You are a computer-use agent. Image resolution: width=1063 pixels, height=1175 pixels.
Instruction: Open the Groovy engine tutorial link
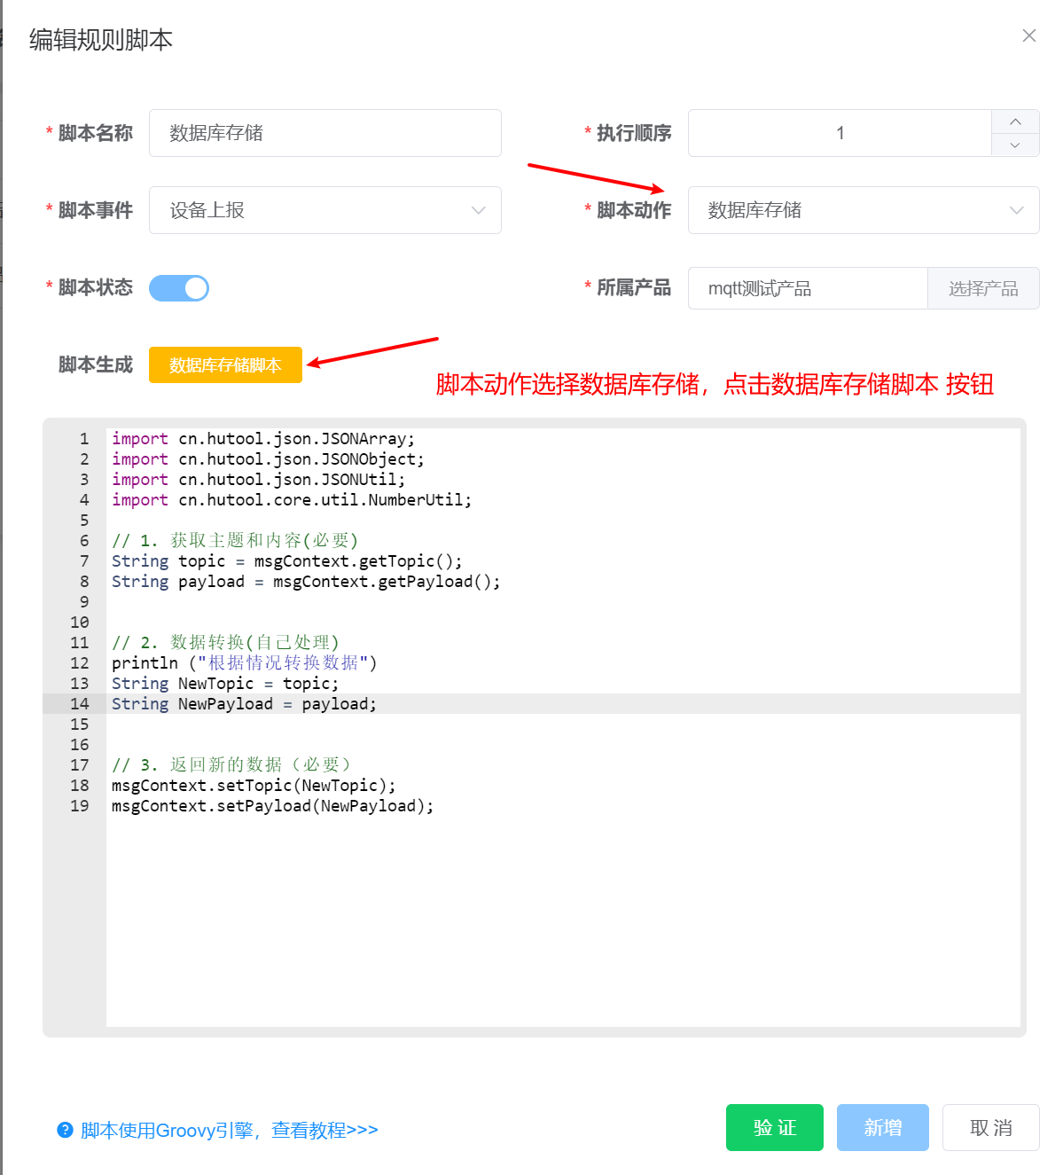coord(229,1130)
